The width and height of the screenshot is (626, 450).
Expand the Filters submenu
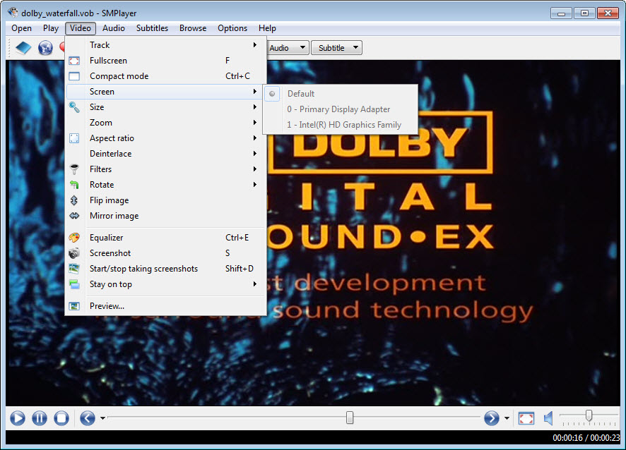(x=165, y=169)
